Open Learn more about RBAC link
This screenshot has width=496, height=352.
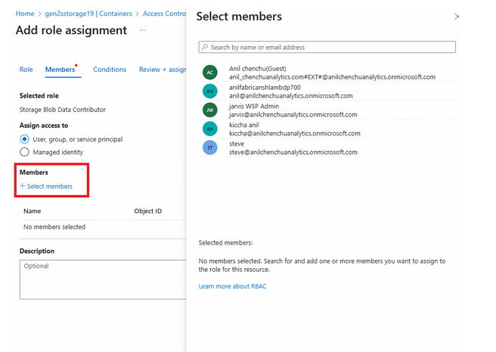tap(232, 286)
